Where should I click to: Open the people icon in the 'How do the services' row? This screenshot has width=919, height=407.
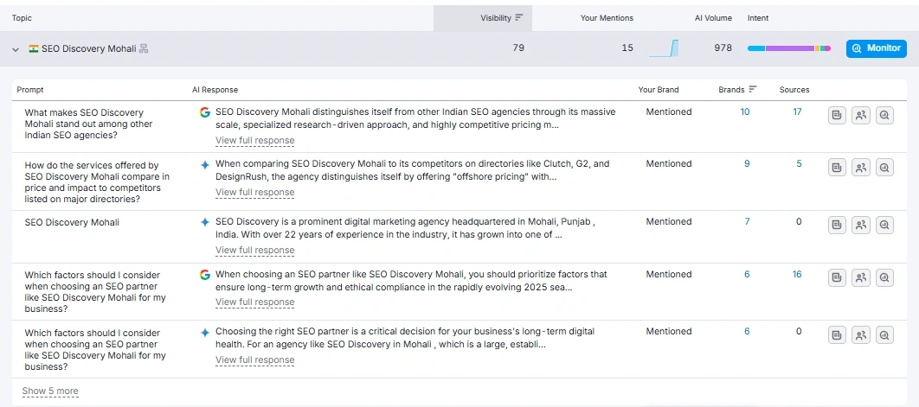click(860, 168)
